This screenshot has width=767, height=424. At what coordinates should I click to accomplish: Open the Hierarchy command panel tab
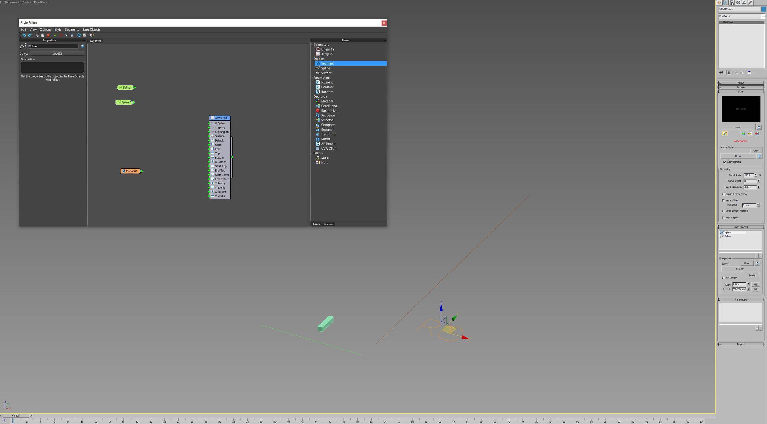732,2
